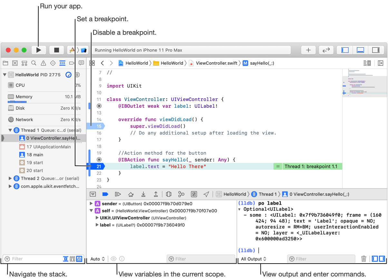Open the All Output dropdown
Screen dimensions: 388x280
254,259
